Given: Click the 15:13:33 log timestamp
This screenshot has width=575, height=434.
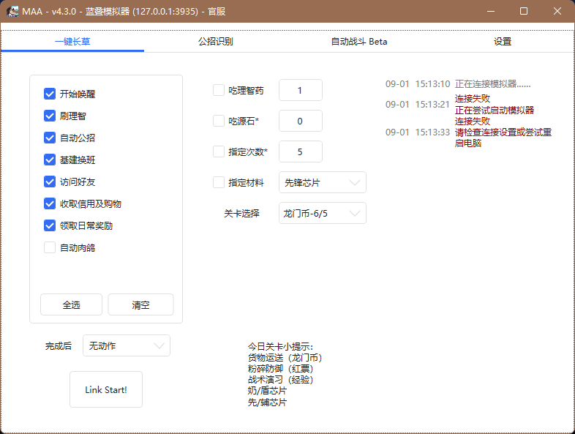Looking at the screenshot, I should 432,132.
